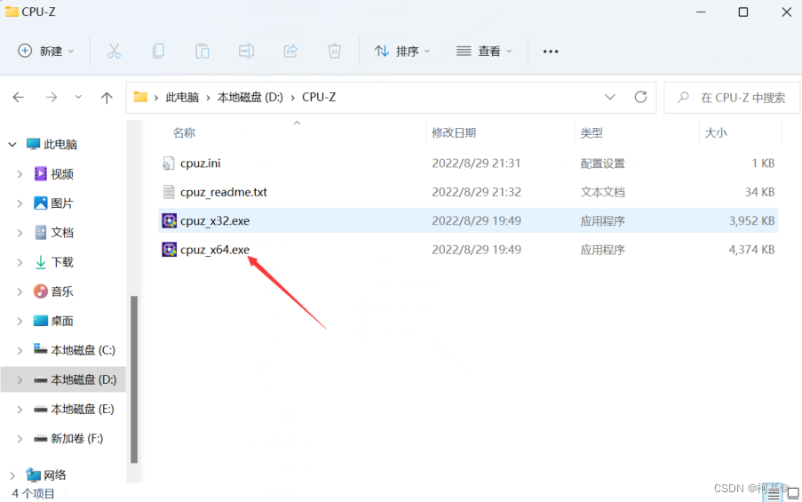
Task: Click the Cut scissors icon
Action: pyautogui.click(x=114, y=52)
